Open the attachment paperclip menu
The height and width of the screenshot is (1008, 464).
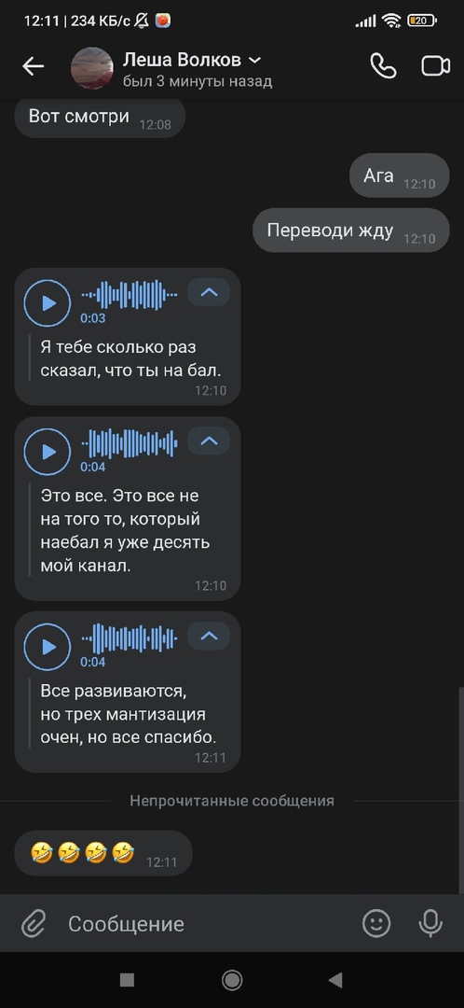click(33, 924)
